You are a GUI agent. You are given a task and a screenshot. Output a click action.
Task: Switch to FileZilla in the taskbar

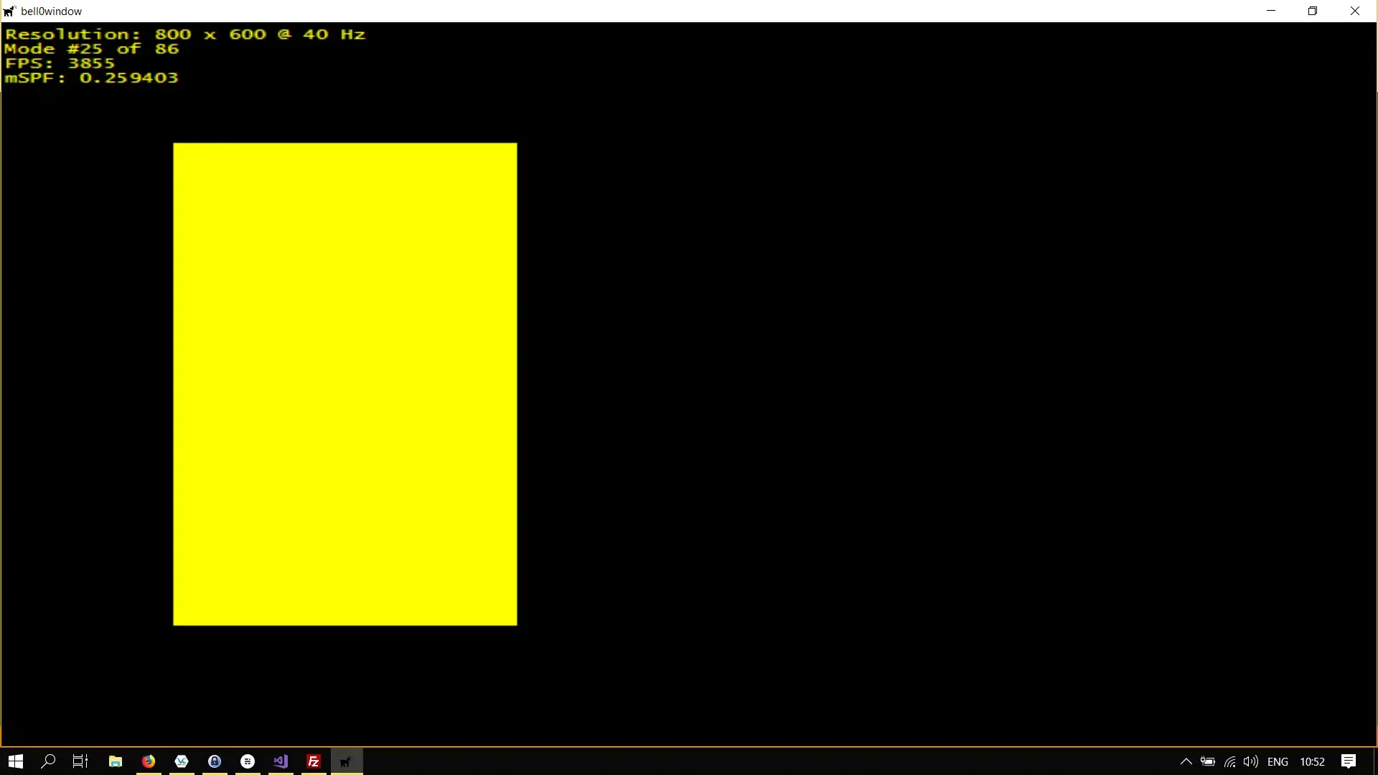point(314,761)
